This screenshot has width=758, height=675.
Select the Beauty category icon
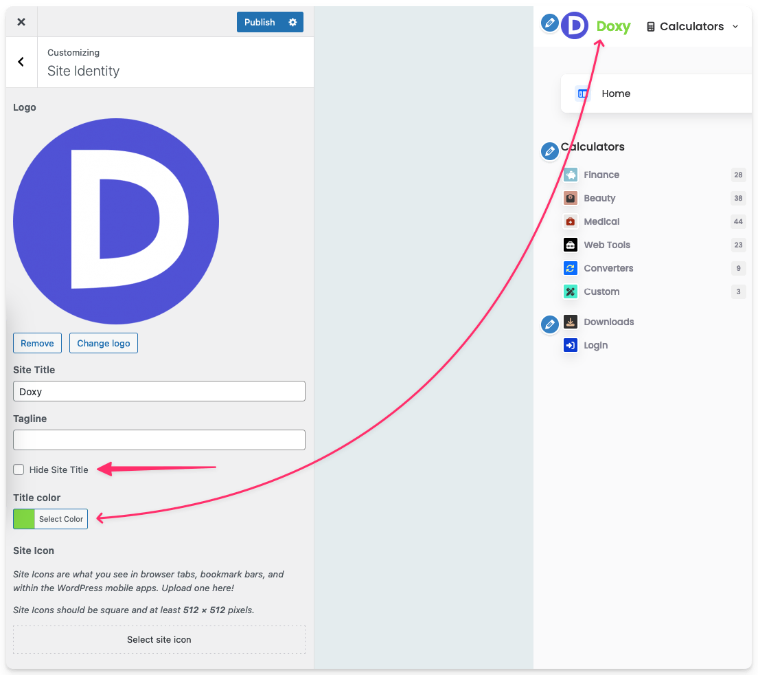point(571,198)
